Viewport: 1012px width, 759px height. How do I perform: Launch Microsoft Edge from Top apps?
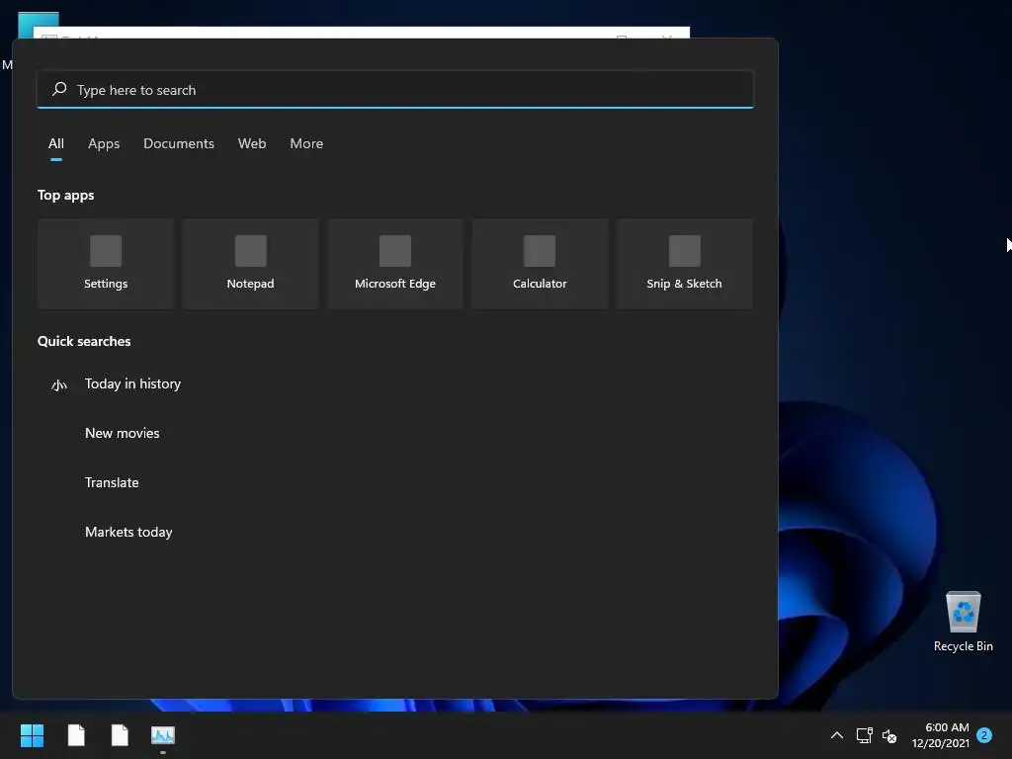pos(395,264)
